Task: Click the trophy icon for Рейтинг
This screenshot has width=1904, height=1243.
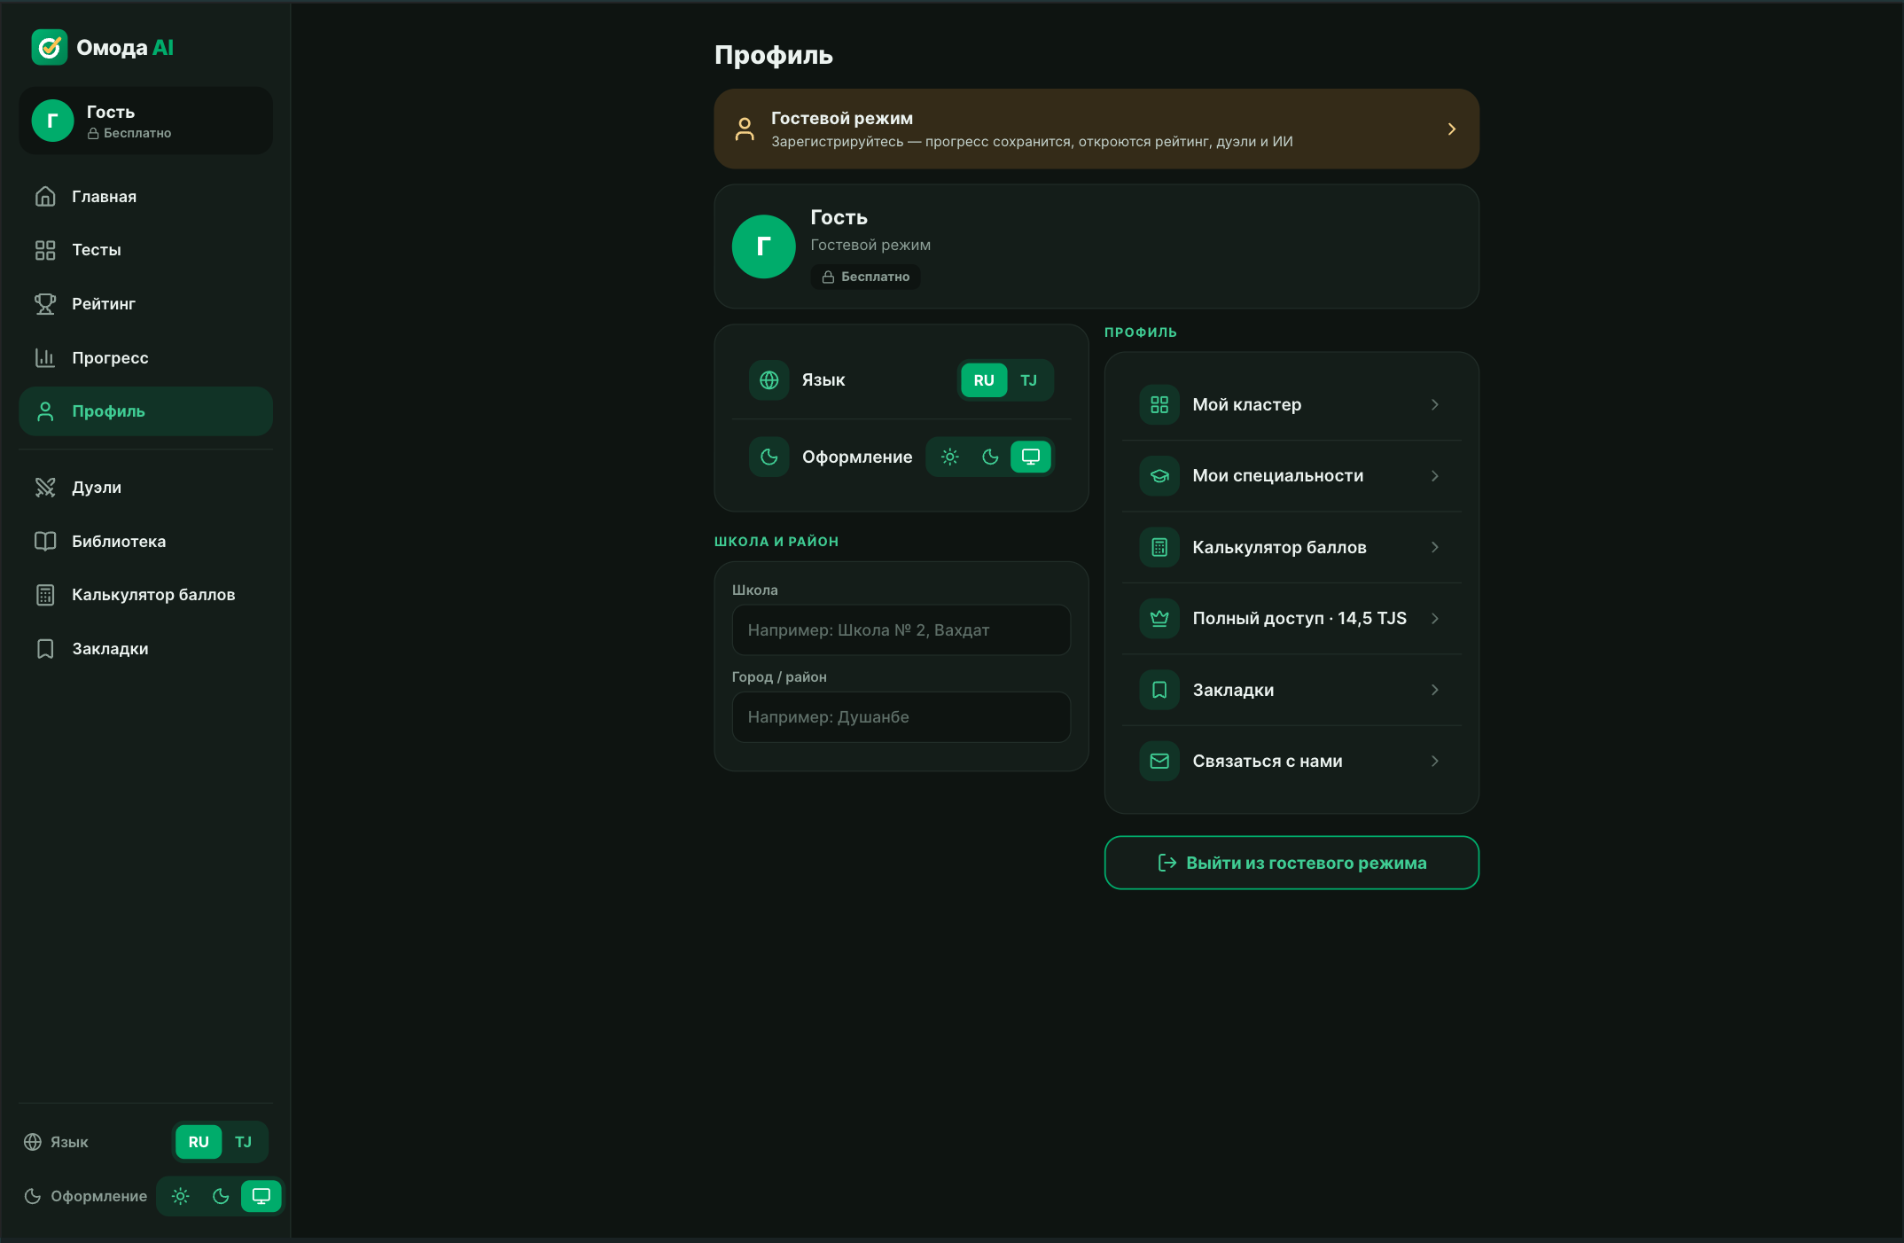Action: tap(45, 304)
